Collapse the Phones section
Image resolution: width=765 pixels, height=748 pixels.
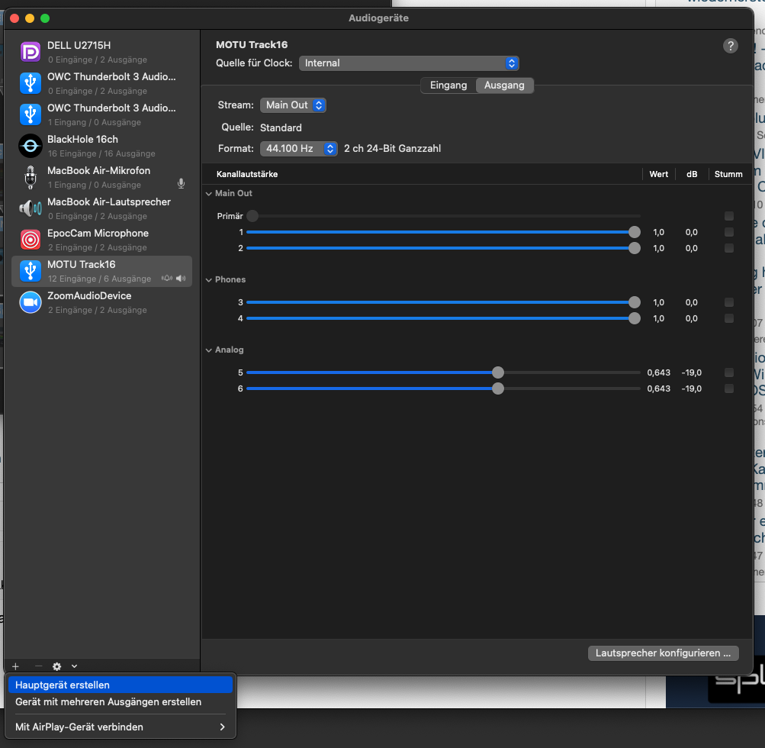tap(209, 280)
